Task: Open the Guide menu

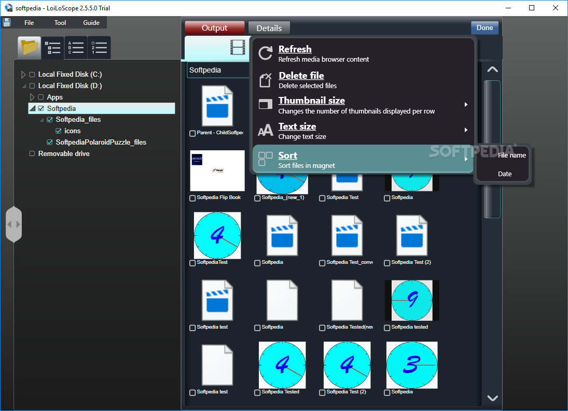Action: coord(91,22)
